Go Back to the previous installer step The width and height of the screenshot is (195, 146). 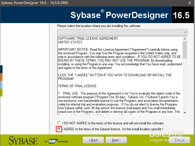[x=93, y=140]
